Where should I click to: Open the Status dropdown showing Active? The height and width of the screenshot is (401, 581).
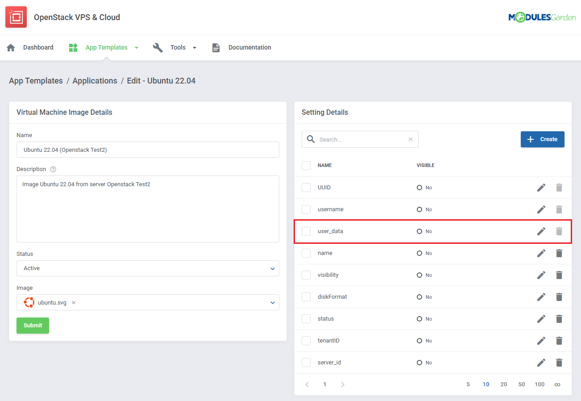tap(148, 268)
